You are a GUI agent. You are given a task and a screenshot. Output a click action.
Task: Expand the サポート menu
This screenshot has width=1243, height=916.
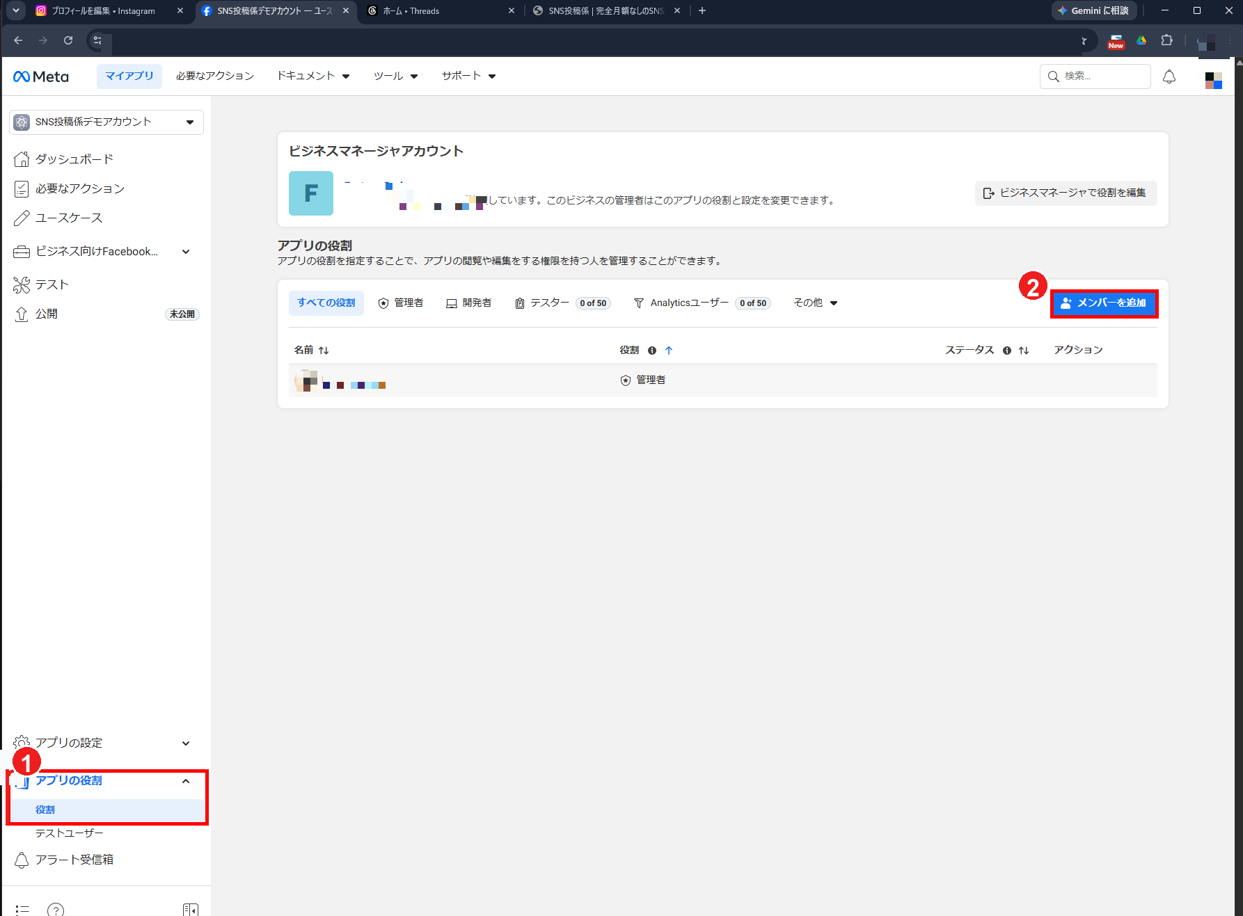tap(468, 76)
